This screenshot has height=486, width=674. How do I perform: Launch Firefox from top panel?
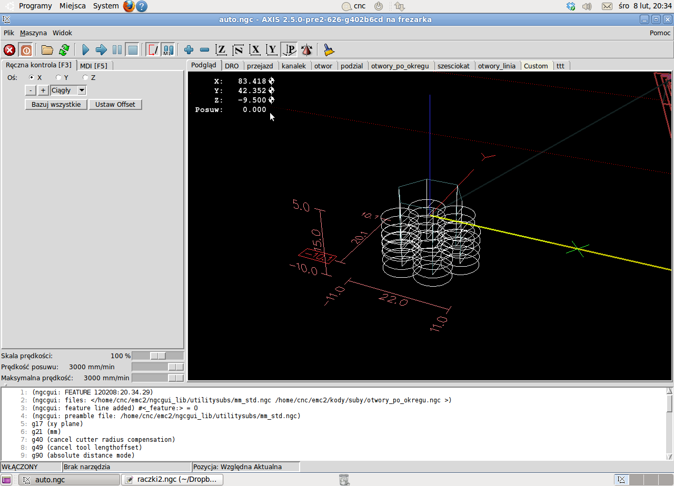point(129,6)
